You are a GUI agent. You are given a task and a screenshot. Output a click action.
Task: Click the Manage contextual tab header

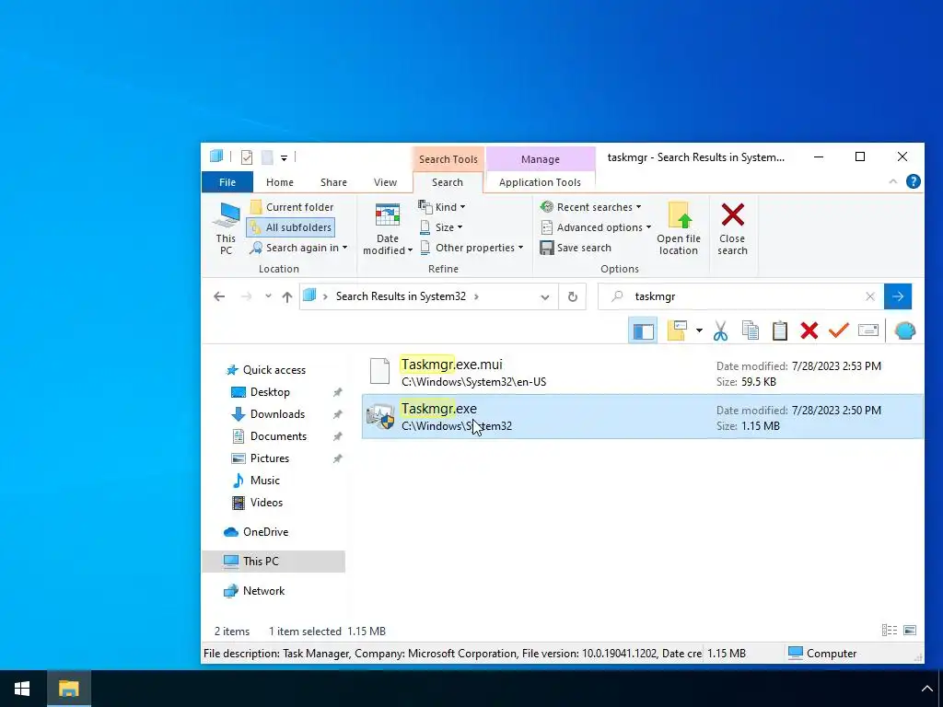coord(540,159)
